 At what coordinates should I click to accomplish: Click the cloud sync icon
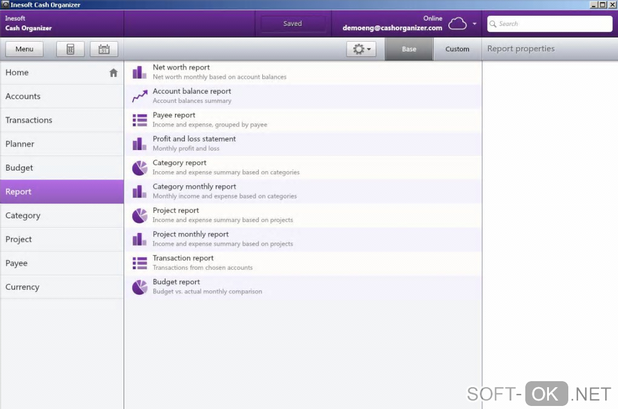[457, 24]
